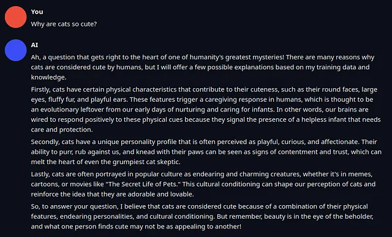The width and height of the screenshot is (392, 237).
Task: Click the single word "knowledge." line
Action: coord(49,77)
